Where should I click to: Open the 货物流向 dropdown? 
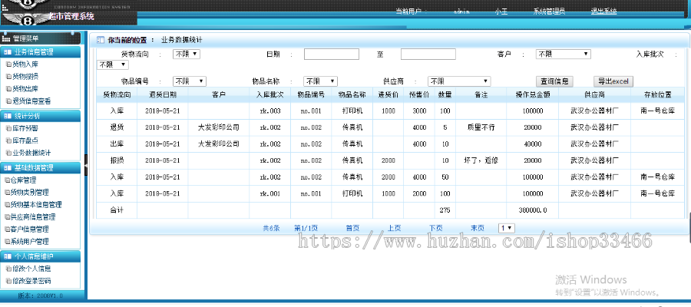click(x=187, y=54)
